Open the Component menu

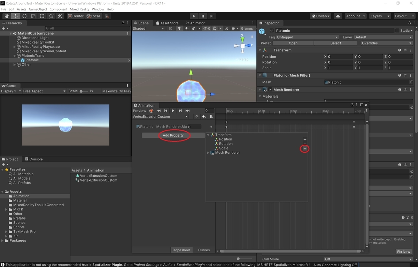coord(58,9)
